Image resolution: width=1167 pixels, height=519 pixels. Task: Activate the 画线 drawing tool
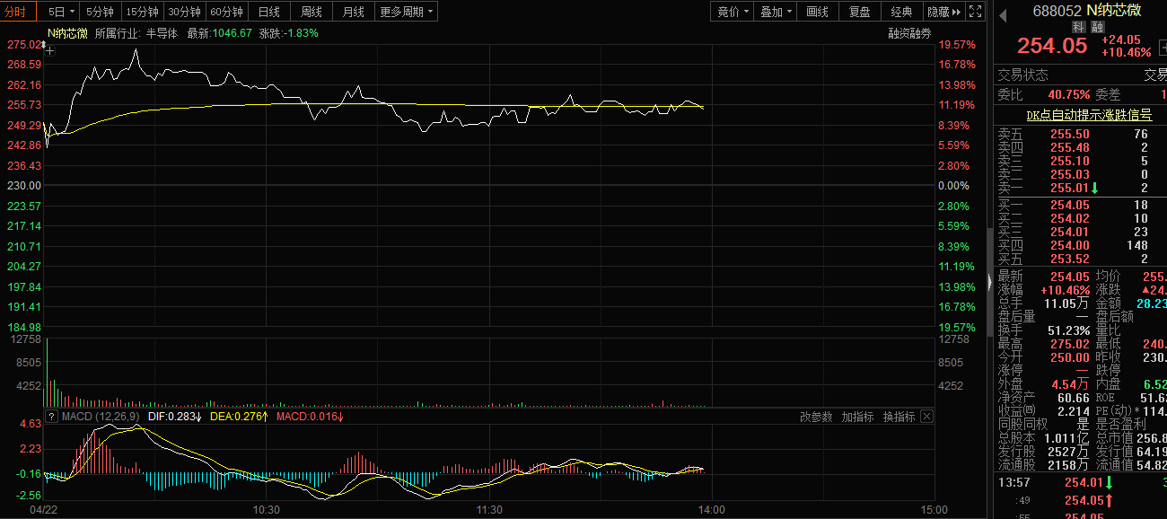(x=817, y=12)
